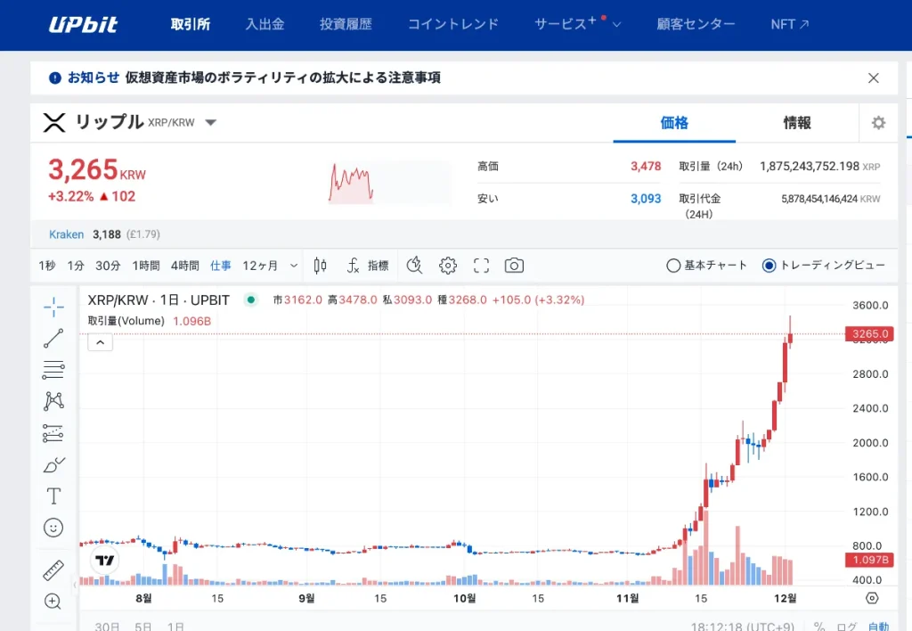This screenshot has height=631, width=912.
Task: Open the 取引所 menu
Action: tap(191, 24)
